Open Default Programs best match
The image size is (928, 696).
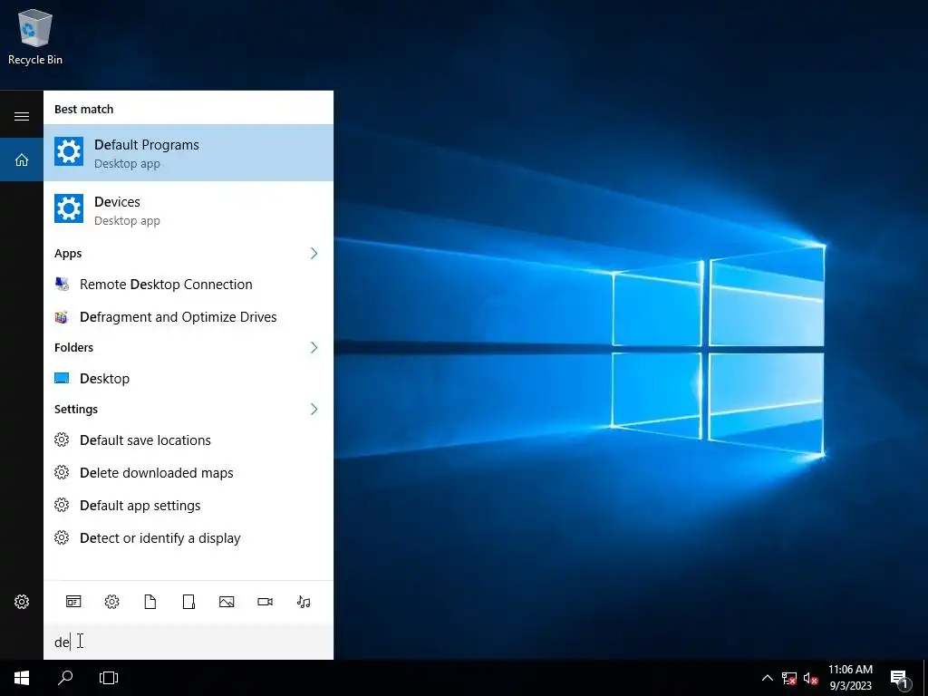pos(188,152)
